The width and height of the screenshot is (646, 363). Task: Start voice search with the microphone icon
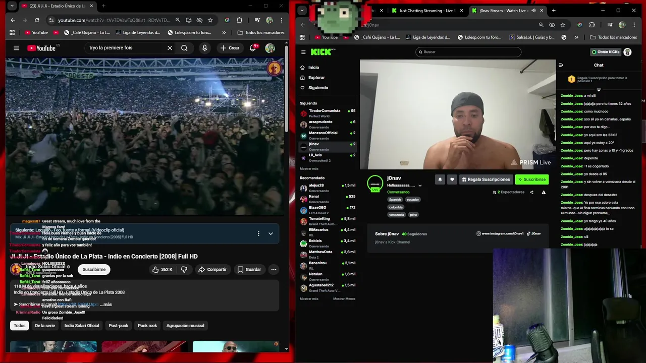[204, 48]
